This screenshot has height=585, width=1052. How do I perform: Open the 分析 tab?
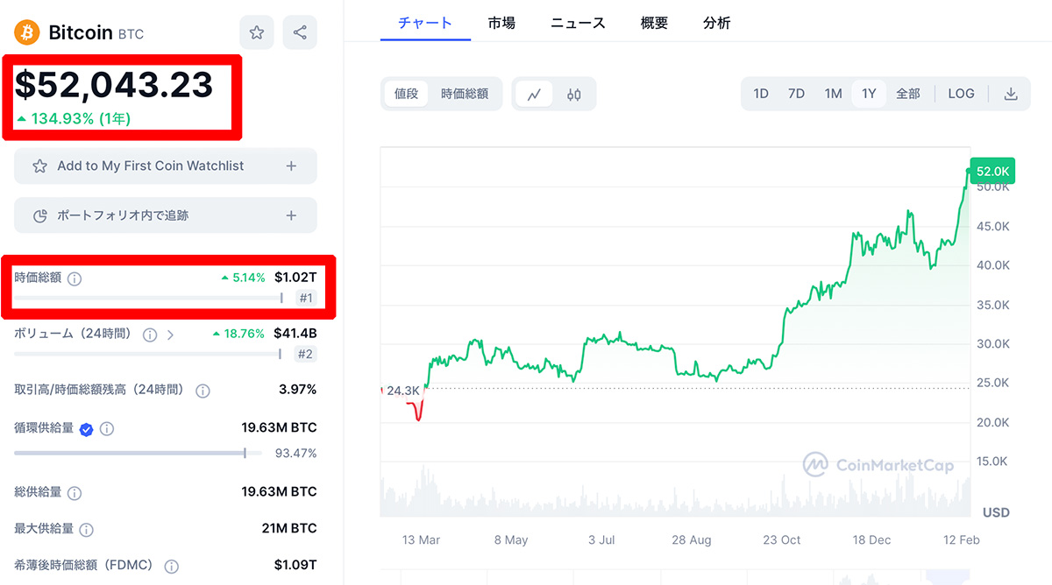point(716,23)
